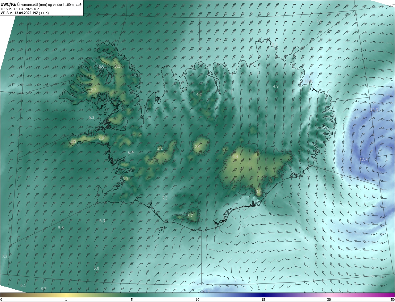Pick the 4.2 value over north Iceland
The width and height of the screenshot is (395, 302).
199,94
